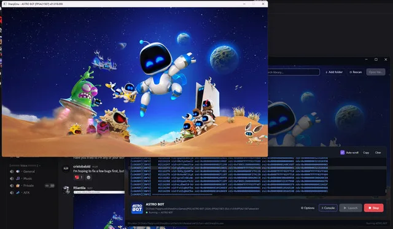Click the console vertical scrollbar
The width and height of the screenshot is (393, 229).
tap(386, 191)
